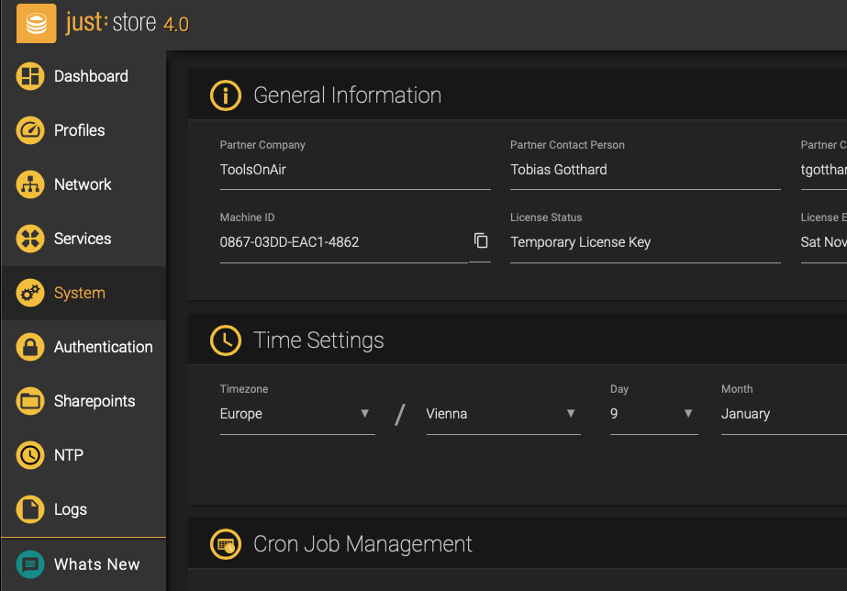Open the Network menu label
847x591 pixels.
pos(83,184)
